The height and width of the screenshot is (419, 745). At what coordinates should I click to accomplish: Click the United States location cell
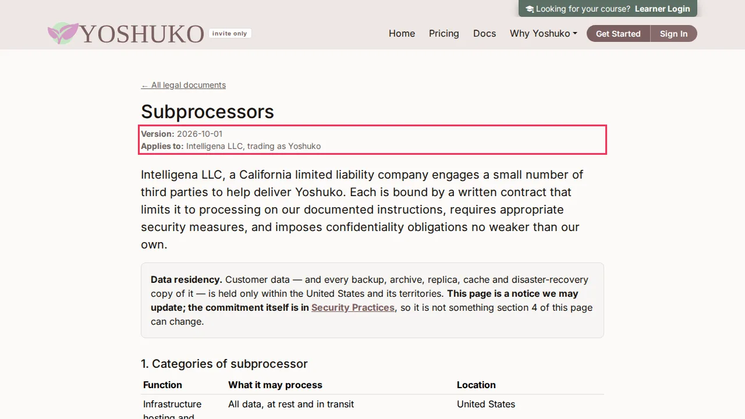point(486,404)
